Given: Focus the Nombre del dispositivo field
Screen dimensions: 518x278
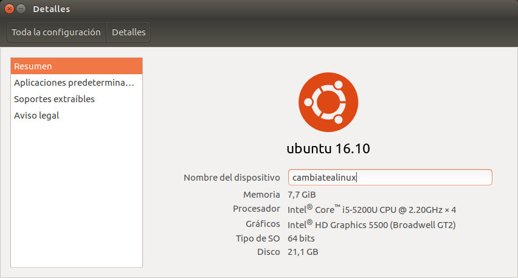Looking at the screenshot, I should click(x=390, y=178).
